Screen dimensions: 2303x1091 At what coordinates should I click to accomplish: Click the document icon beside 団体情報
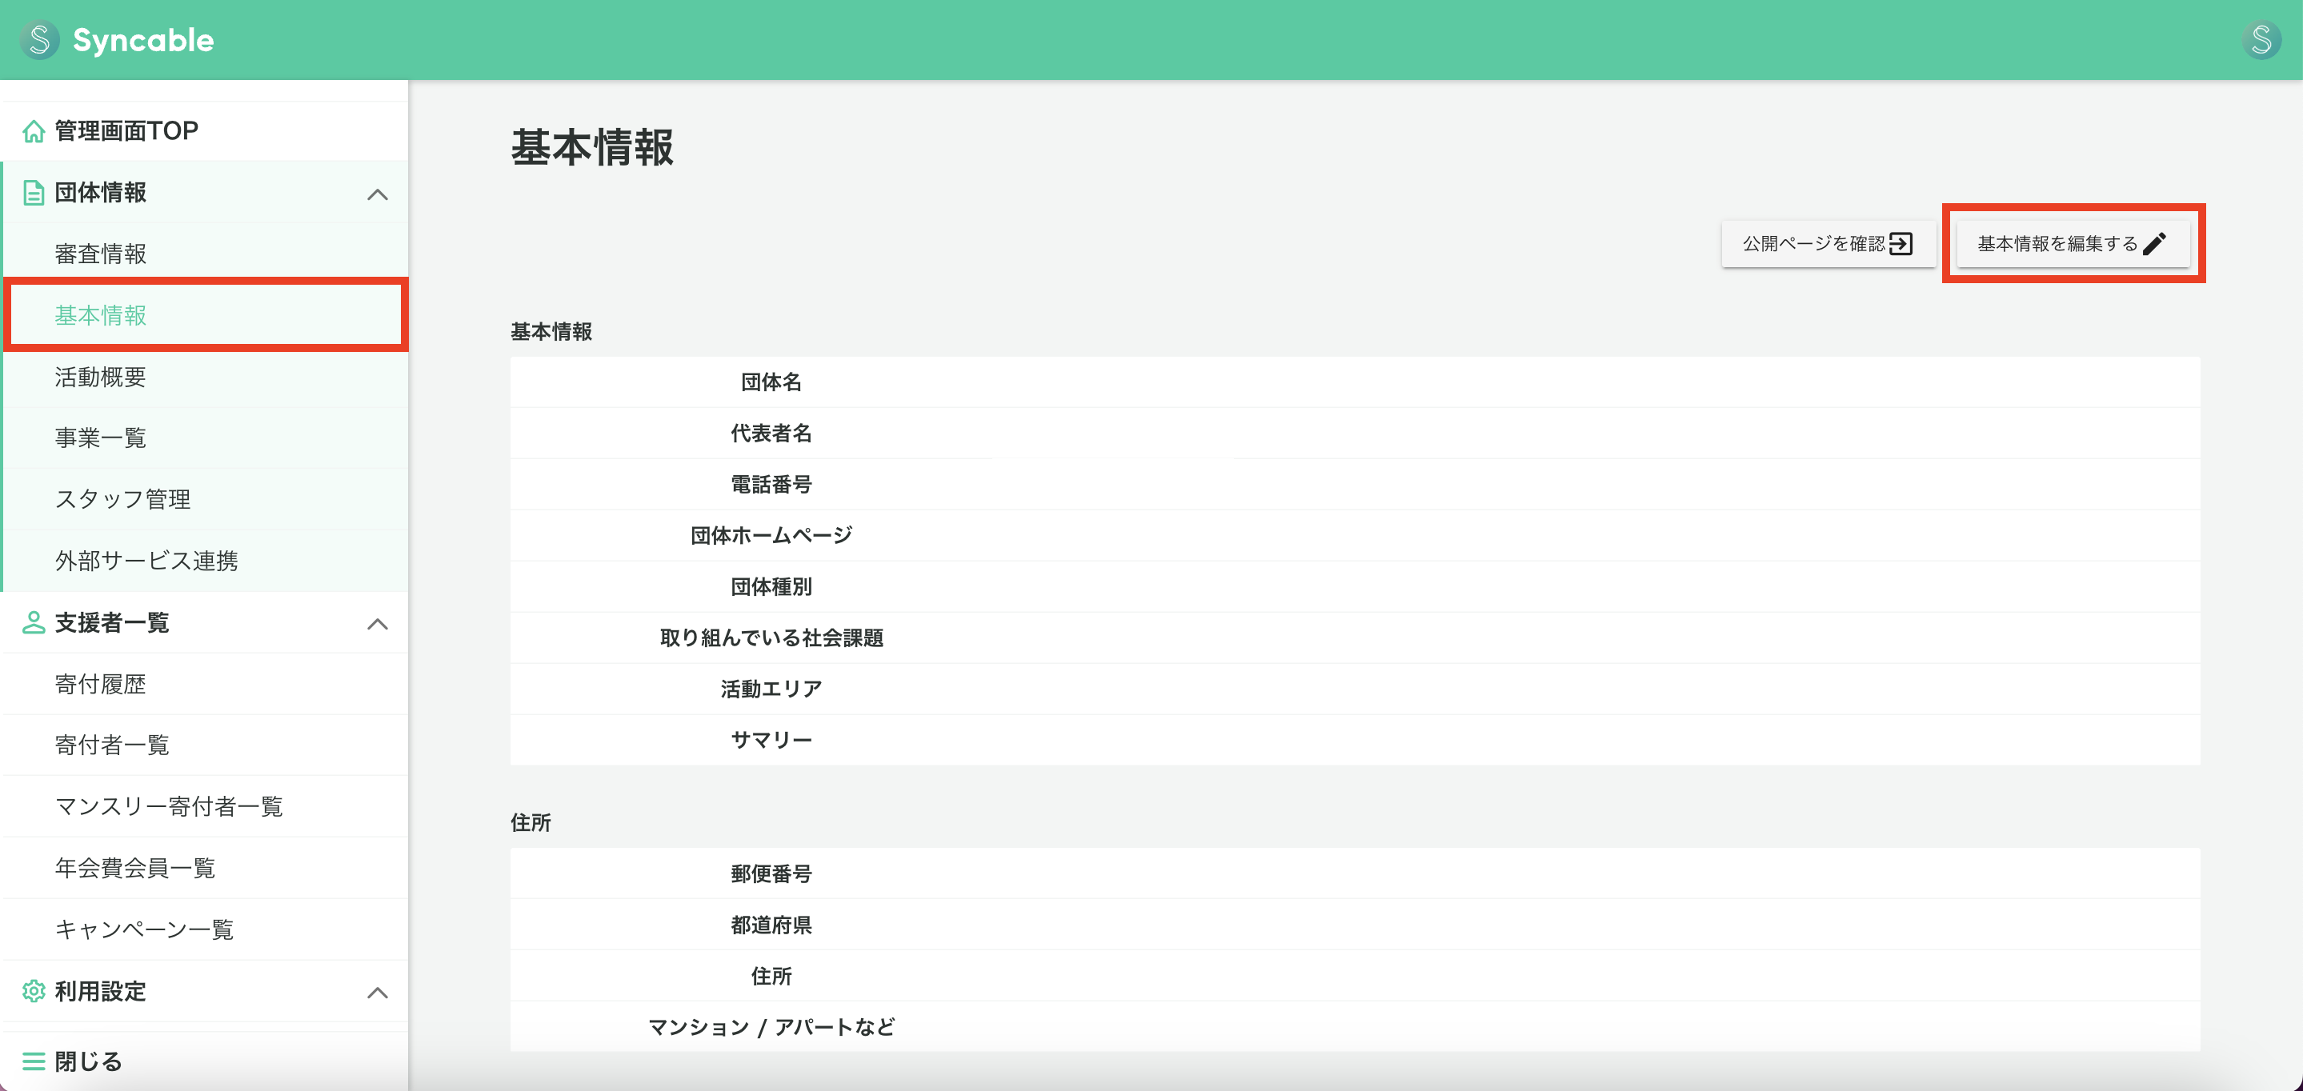pos(34,192)
